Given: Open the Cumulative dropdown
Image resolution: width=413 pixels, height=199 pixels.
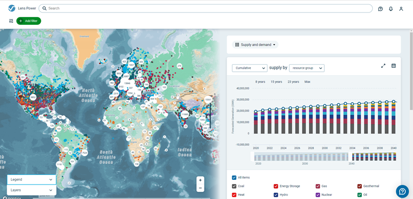Looking at the screenshot, I should (250, 68).
